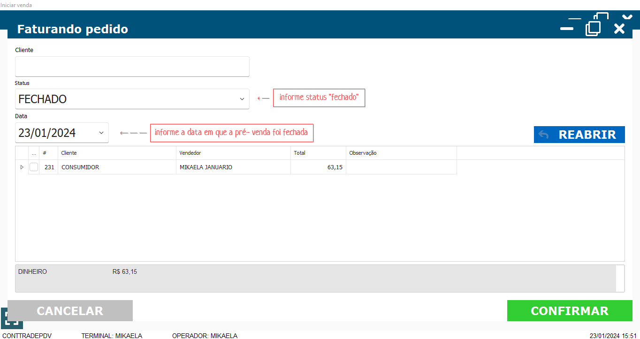This screenshot has width=640, height=339.
Task: Click into the Cliente input field
Action: click(x=132, y=67)
